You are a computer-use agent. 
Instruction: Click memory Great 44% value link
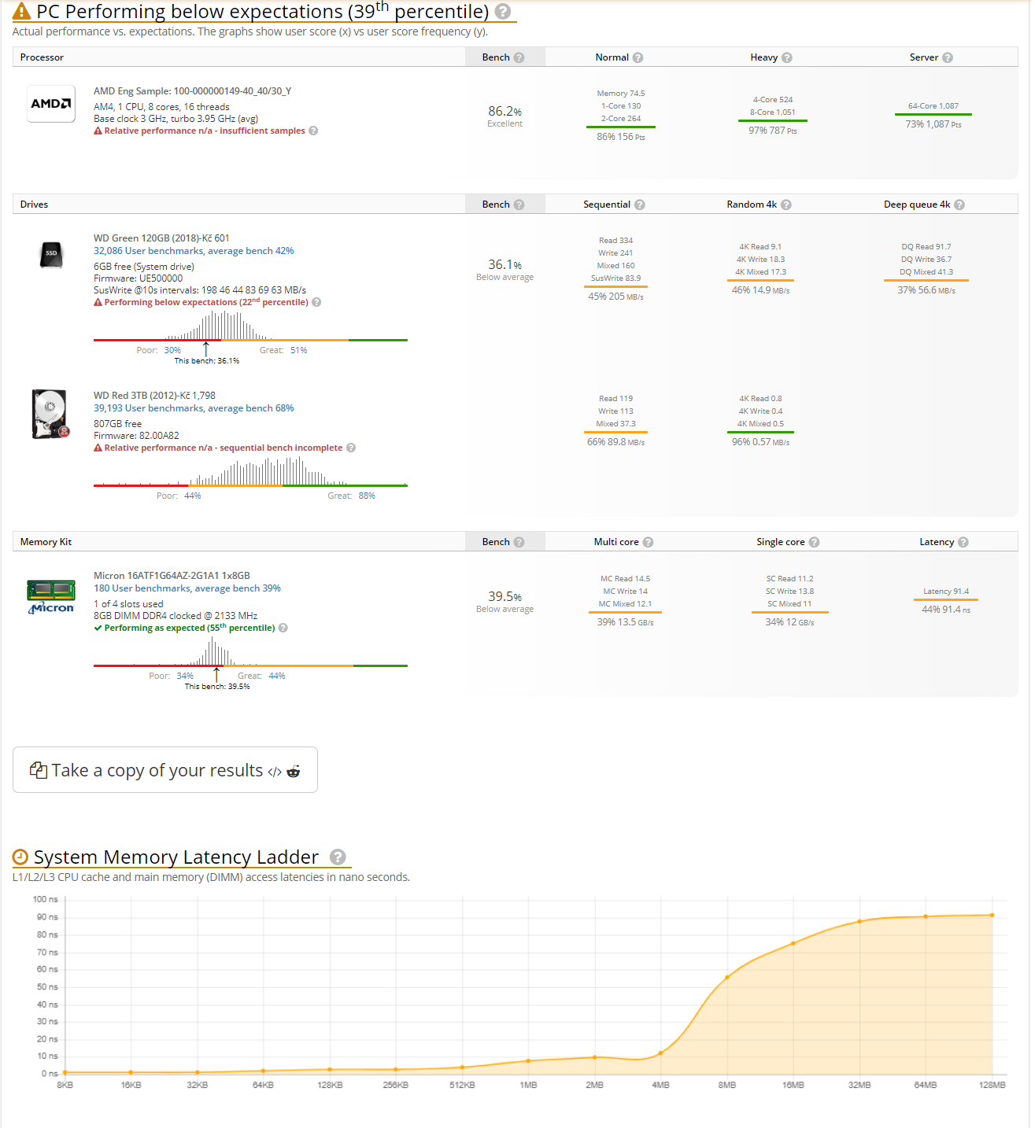(x=277, y=676)
